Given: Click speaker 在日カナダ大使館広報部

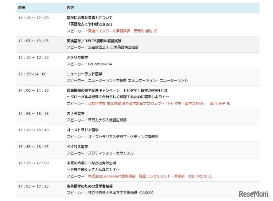Looking at the screenshot, I should click(107, 120).
